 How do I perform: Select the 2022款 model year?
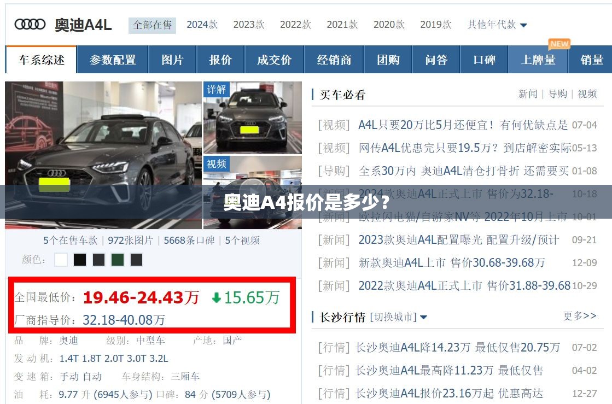[295, 25]
